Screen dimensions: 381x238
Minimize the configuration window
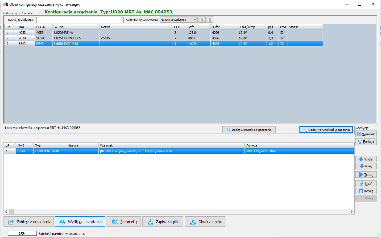346,4
